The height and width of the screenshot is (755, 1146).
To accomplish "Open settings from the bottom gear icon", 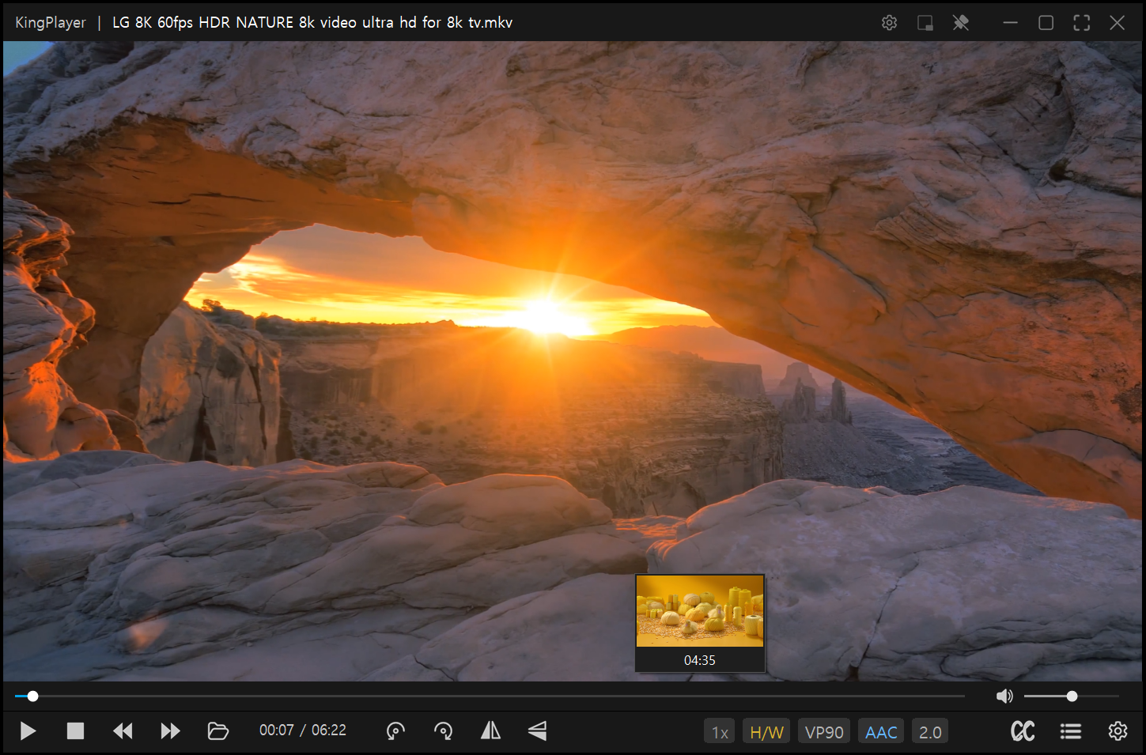I will [1118, 731].
